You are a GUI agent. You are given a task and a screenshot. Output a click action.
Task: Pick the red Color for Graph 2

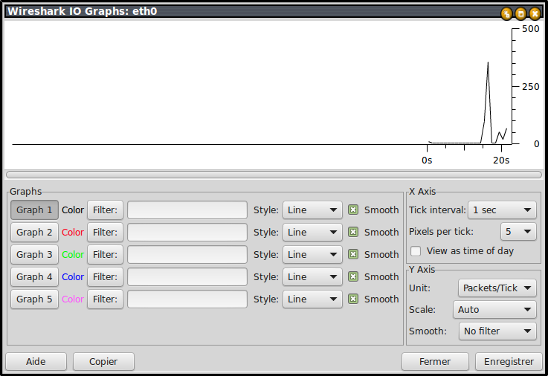tap(73, 232)
